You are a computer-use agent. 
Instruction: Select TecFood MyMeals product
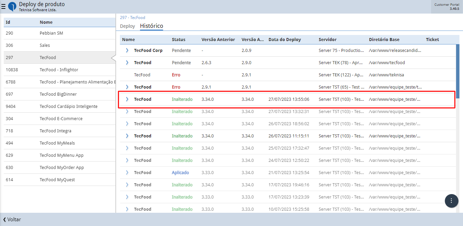tap(60, 143)
